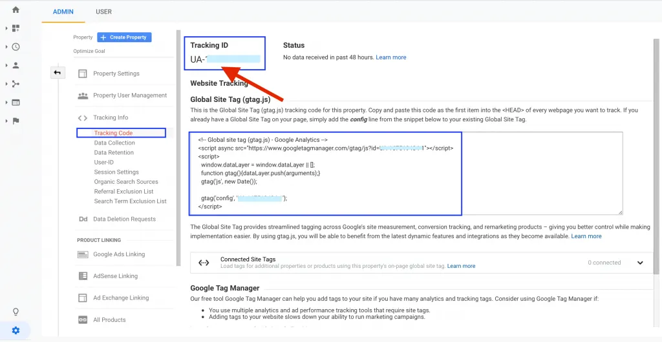Viewport: 662px width, 342px height.
Task: Select Organic Search Sources item
Action: pyautogui.click(x=126, y=181)
